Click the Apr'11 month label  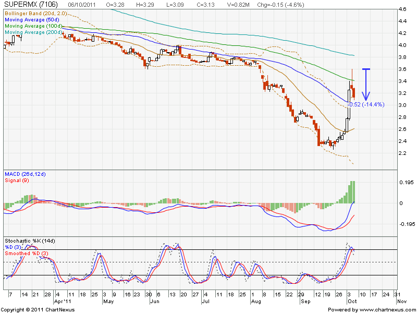[x=63, y=302]
